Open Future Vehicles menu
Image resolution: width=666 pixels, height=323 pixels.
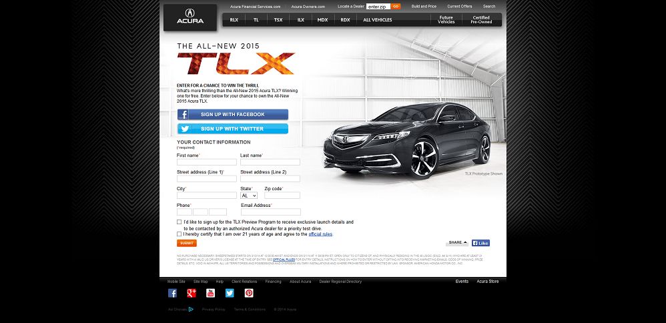point(446,20)
